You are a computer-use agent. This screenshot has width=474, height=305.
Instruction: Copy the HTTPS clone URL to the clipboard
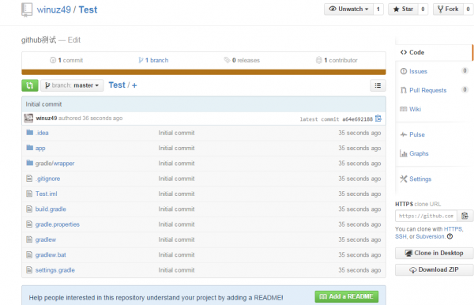(465, 216)
